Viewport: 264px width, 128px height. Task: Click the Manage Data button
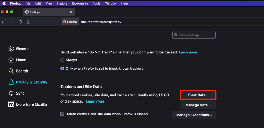198,105
